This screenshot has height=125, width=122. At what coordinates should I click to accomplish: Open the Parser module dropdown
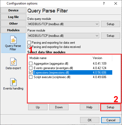[63, 36]
